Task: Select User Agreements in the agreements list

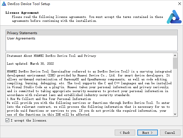Action: (x=21, y=38)
